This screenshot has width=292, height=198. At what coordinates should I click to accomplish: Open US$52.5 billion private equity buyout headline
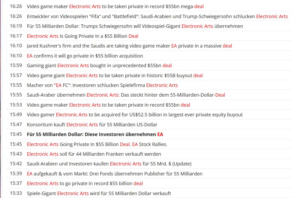click(x=135, y=114)
